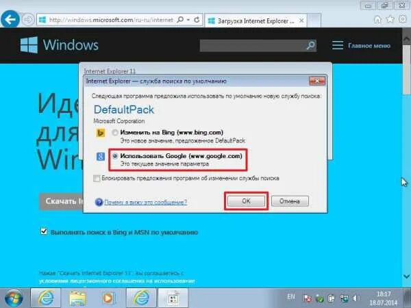Viewport: 411px width, 308px height.
Task: Click the volume speaker tray icon
Action: coord(356,298)
